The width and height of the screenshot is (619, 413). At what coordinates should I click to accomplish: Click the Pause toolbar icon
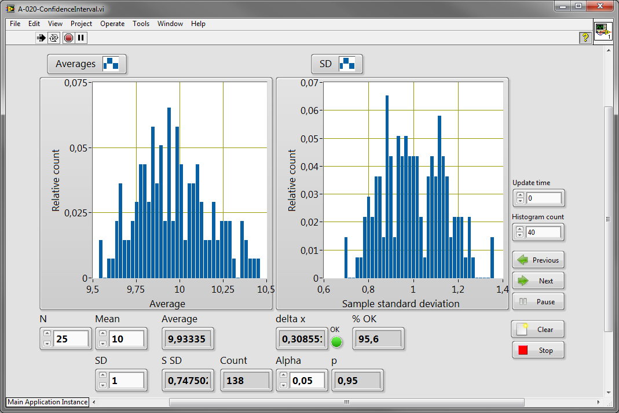click(x=81, y=38)
